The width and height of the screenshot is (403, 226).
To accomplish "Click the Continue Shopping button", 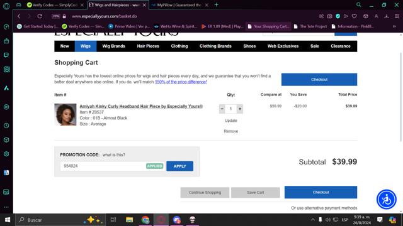I will (205, 193).
